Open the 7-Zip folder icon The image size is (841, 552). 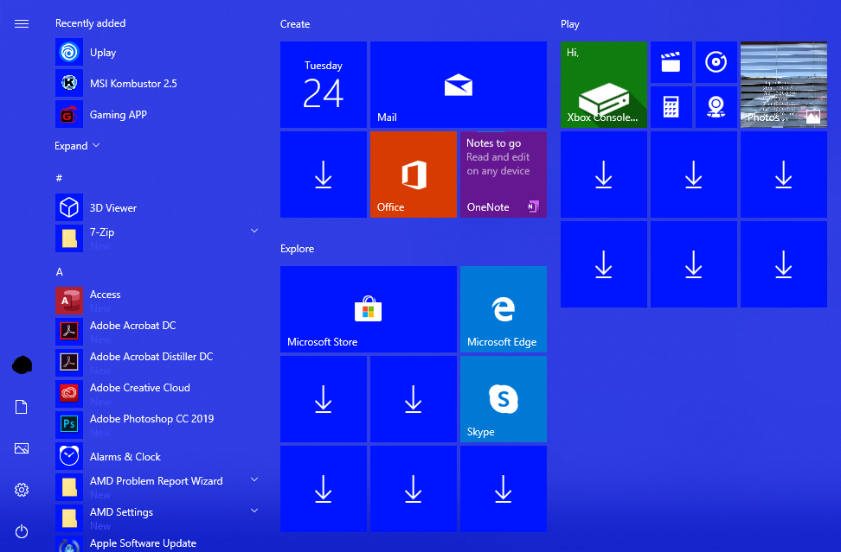(69, 238)
